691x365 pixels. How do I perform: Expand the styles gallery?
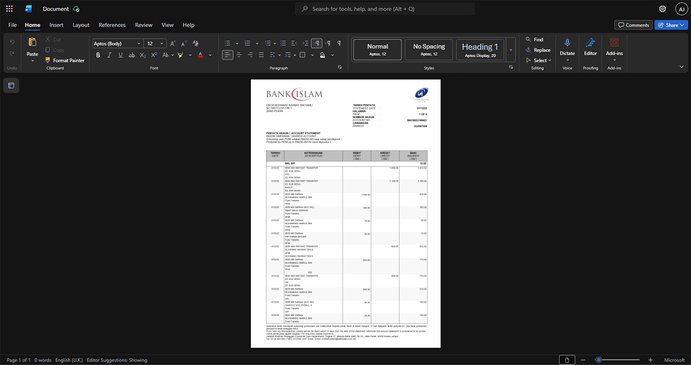(511, 50)
